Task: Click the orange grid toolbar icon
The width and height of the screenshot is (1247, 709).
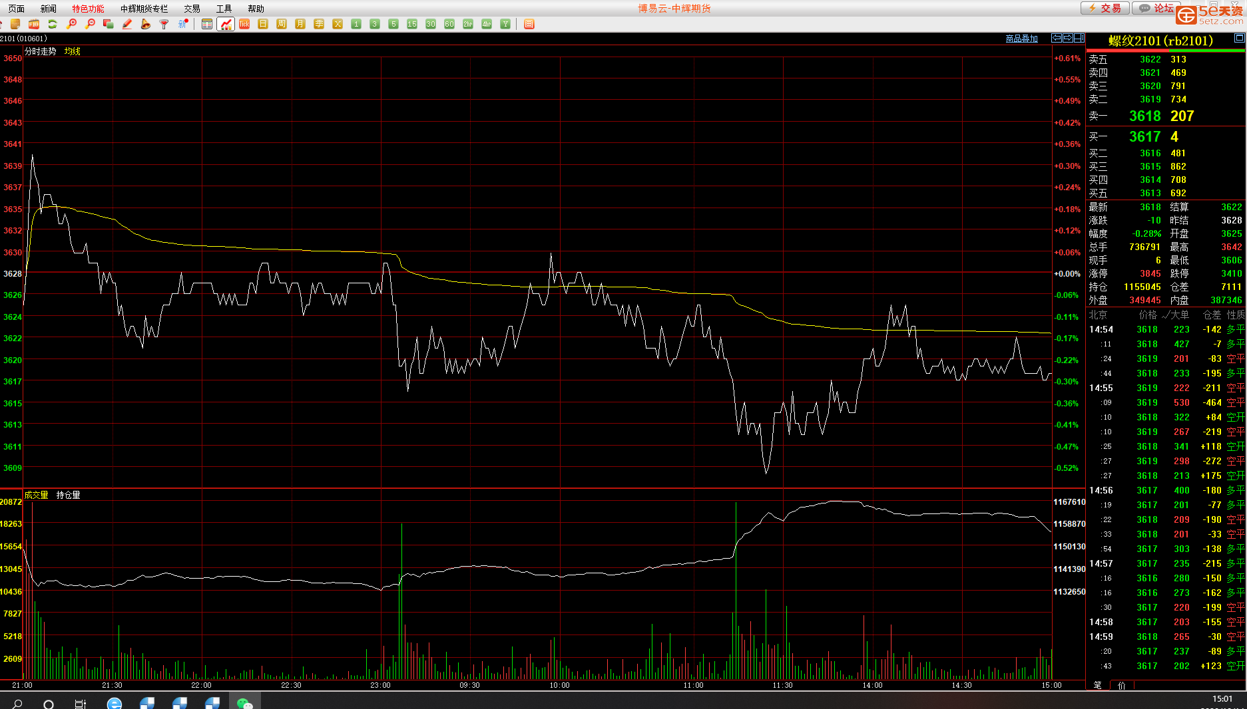Action: click(15, 24)
